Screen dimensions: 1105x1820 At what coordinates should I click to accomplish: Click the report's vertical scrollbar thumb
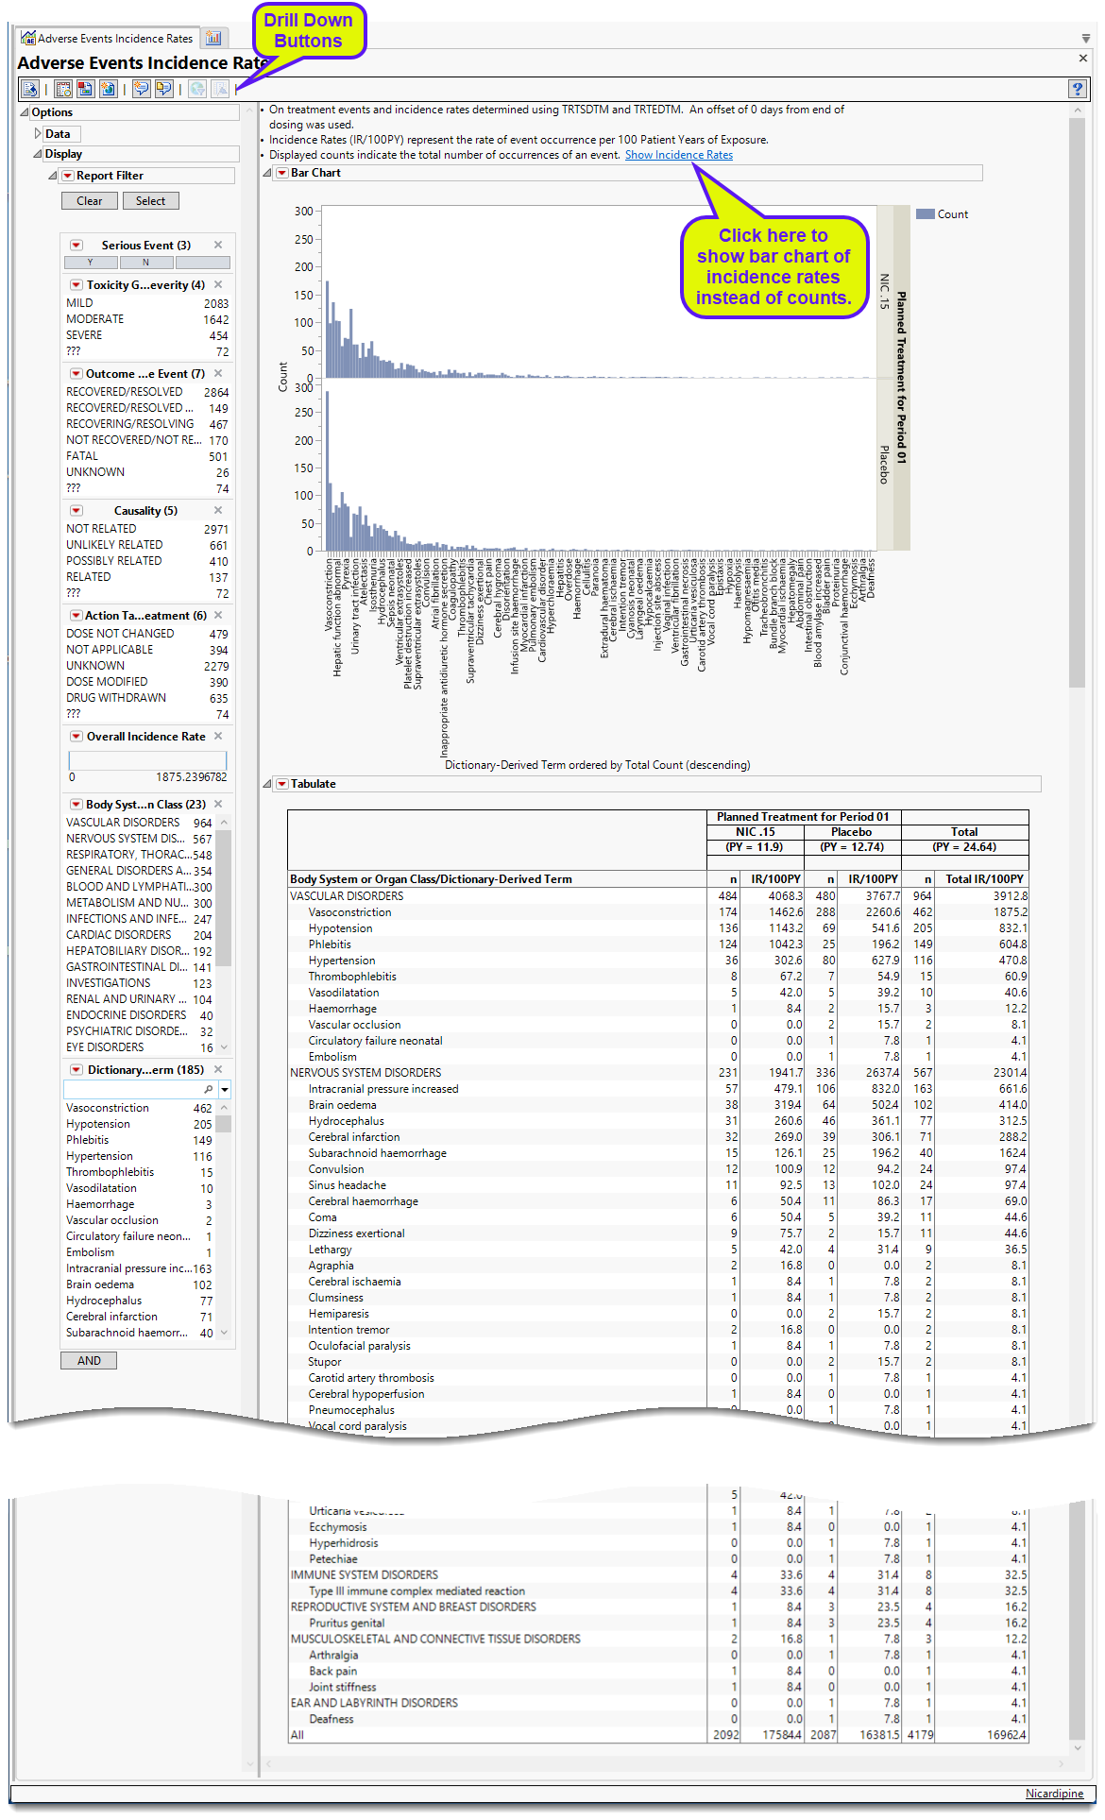click(1077, 402)
